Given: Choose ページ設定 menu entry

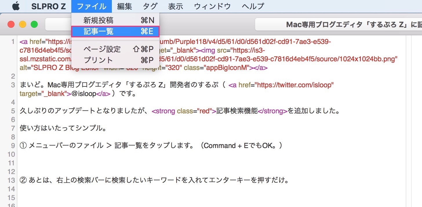Looking at the screenshot, I should tap(115, 49).
